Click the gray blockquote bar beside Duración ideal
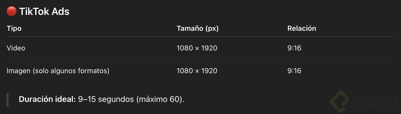Viewport: 401px width, 114px height. (x=8, y=100)
